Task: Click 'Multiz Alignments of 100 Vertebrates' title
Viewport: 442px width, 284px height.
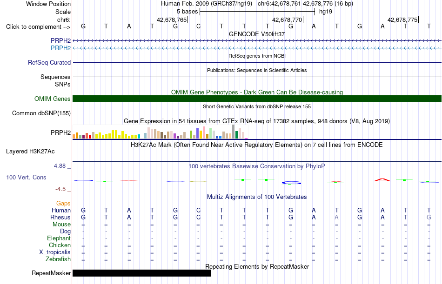Action: point(257,197)
